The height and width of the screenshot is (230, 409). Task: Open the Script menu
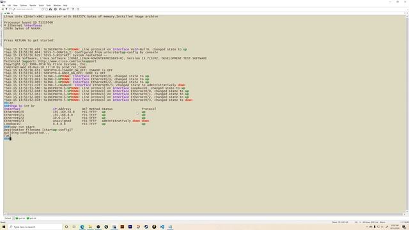click(41, 5)
